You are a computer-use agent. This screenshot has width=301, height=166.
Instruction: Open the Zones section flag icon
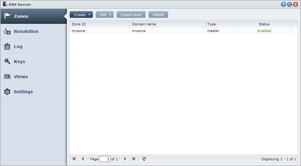7,16
